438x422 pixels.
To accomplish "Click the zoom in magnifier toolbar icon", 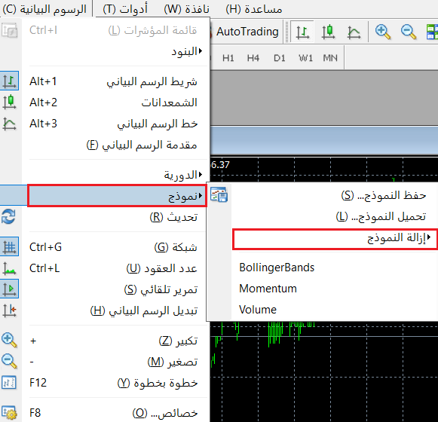I will 383,32.
